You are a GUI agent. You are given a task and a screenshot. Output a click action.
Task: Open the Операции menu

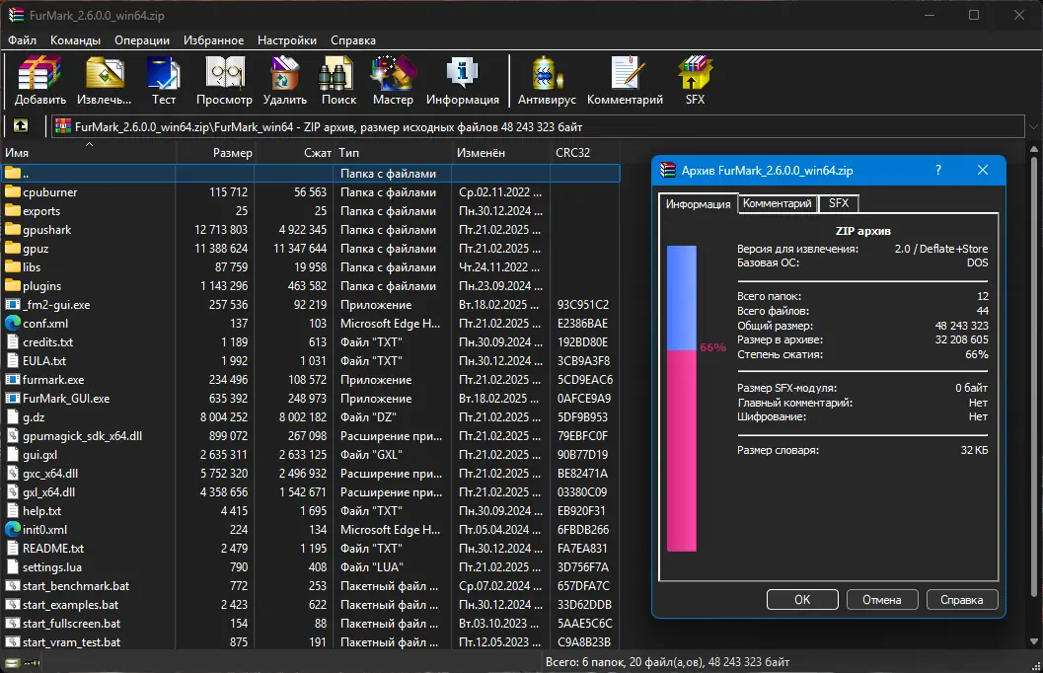(141, 40)
